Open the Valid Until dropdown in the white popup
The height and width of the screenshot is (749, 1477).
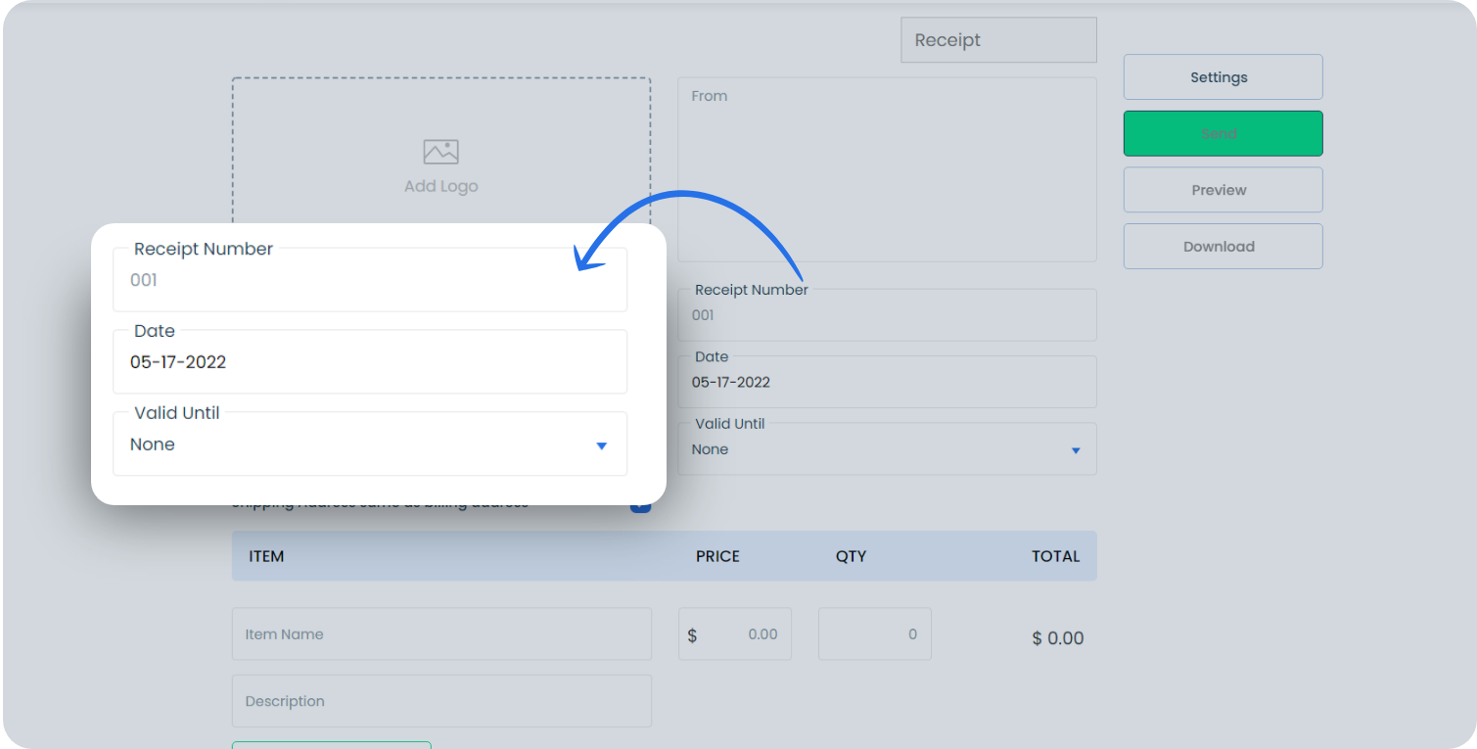(370, 444)
